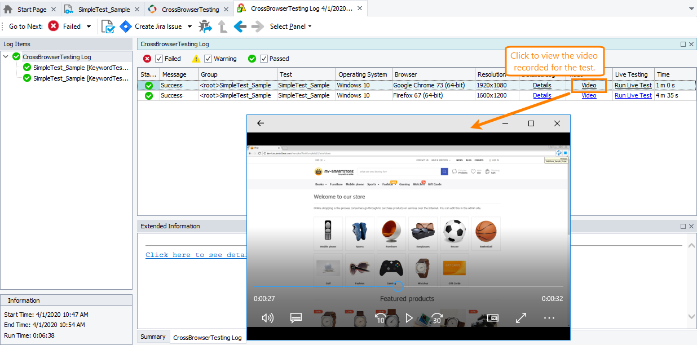
Task: Toggle the Warning filter checkbox
Action: (x=208, y=59)
